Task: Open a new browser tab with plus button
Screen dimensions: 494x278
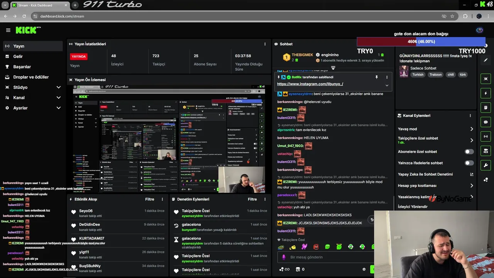Action: coord(75,5)
